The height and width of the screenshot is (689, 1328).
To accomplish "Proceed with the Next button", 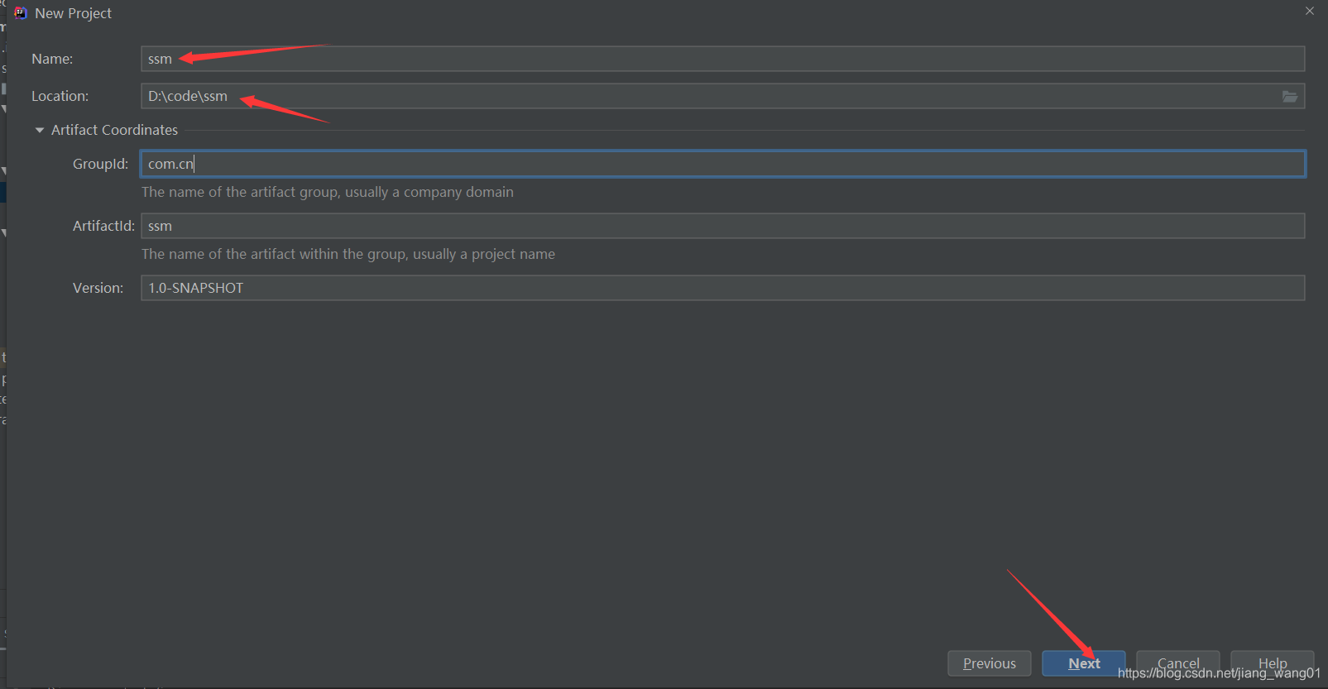I will 1084,663.
